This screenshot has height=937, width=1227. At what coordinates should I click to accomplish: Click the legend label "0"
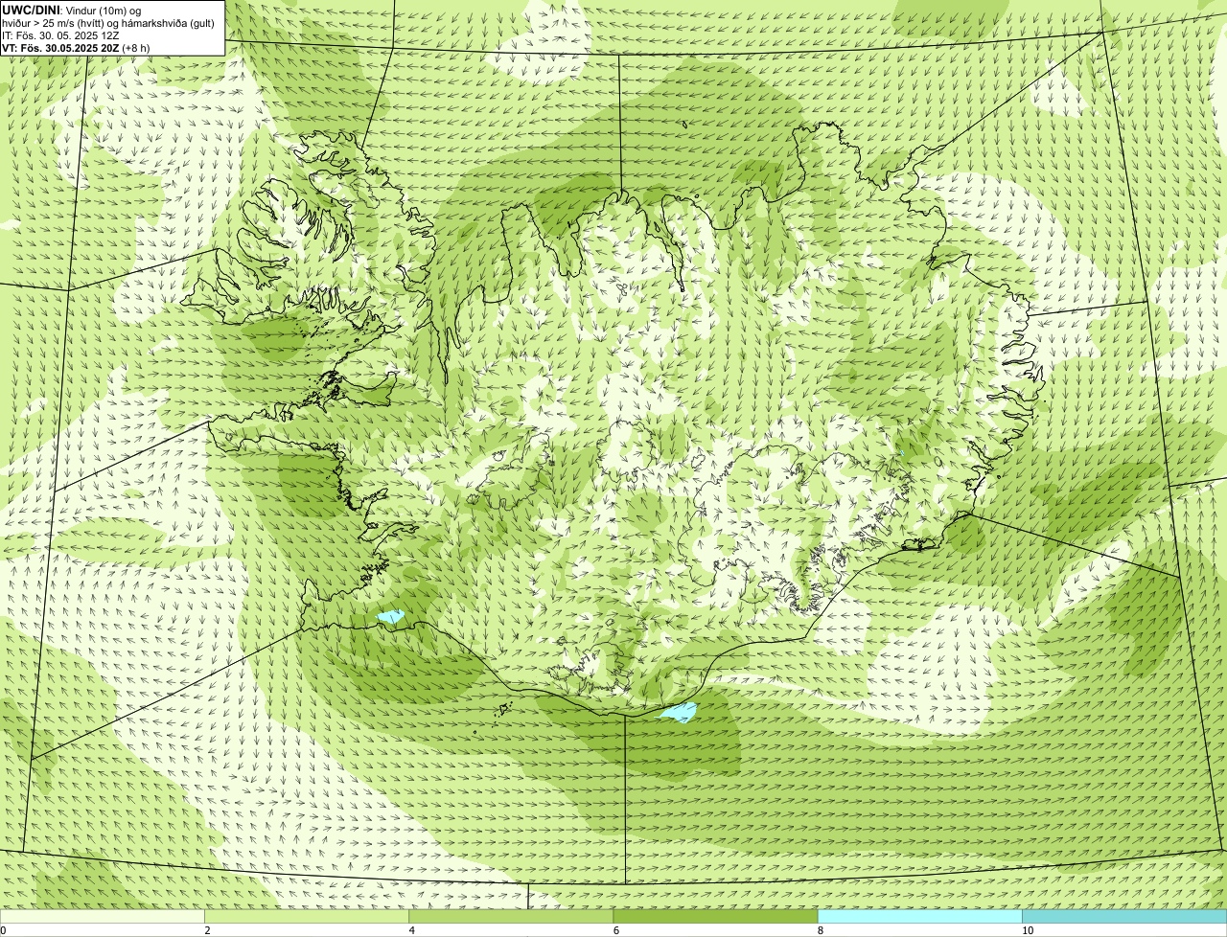(4, 930)
